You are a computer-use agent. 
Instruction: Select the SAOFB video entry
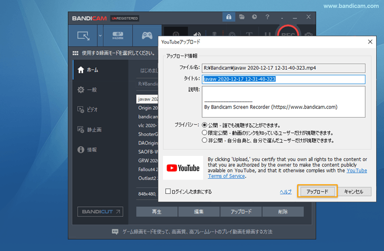click(x=147, y=152)
